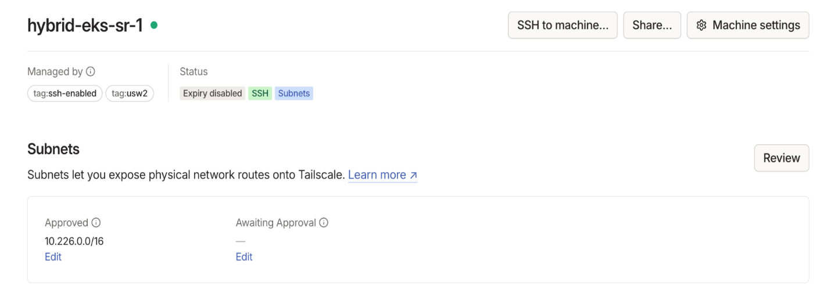Image resolution: width=831 pixels, height=304 pixels.
Task: Click the tag:usw2 badge
Action: [130, 94]
